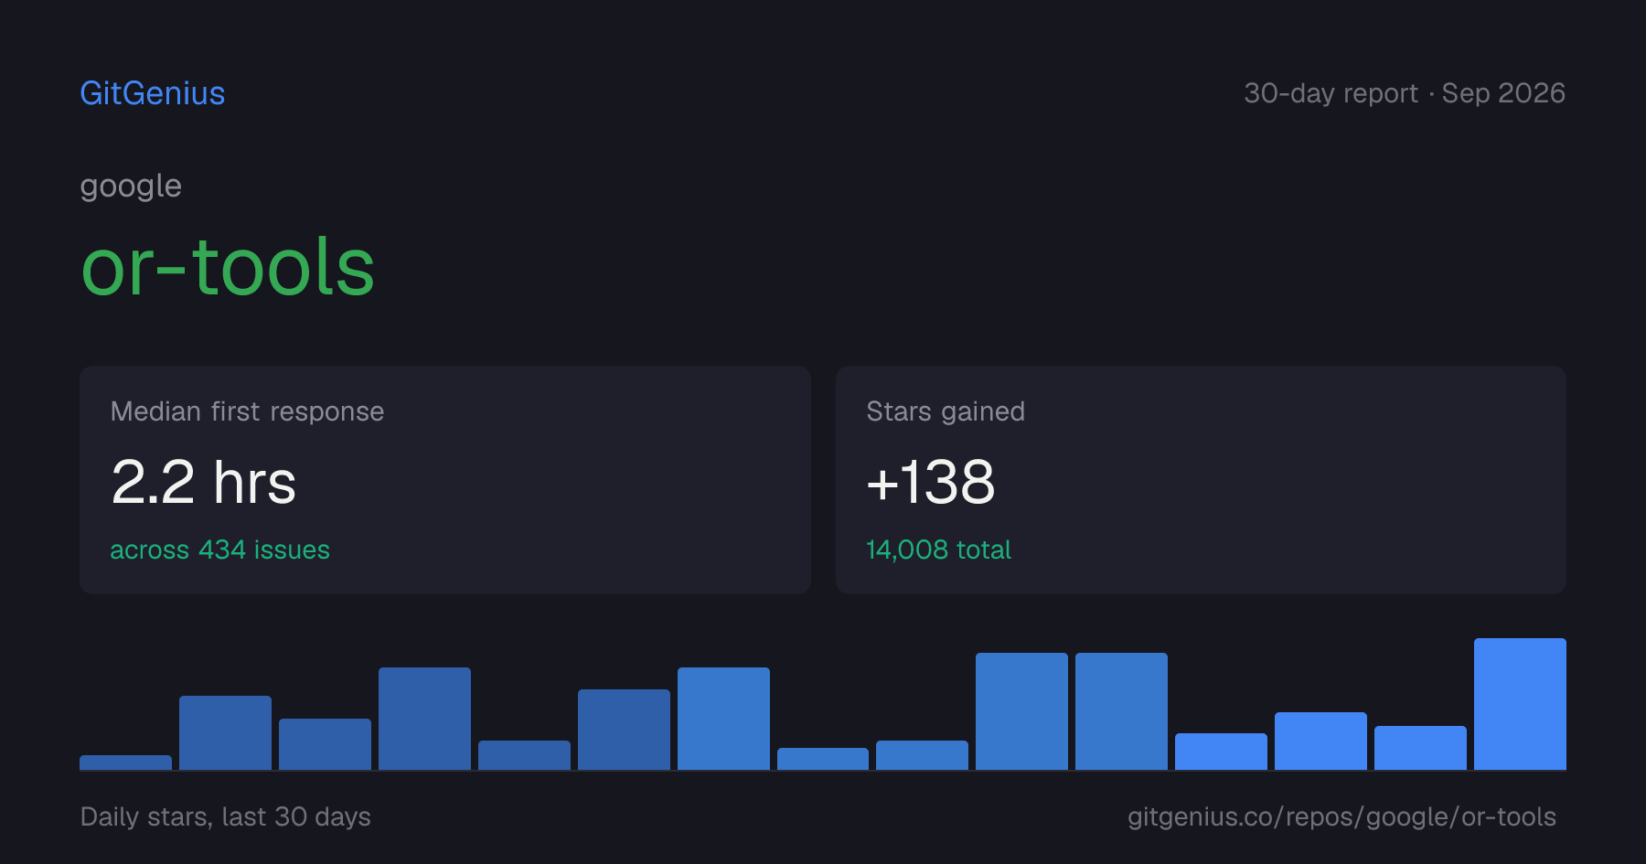Select the eleventh bar in daily stars chart
The image size is (1646, 864).
1121,711
